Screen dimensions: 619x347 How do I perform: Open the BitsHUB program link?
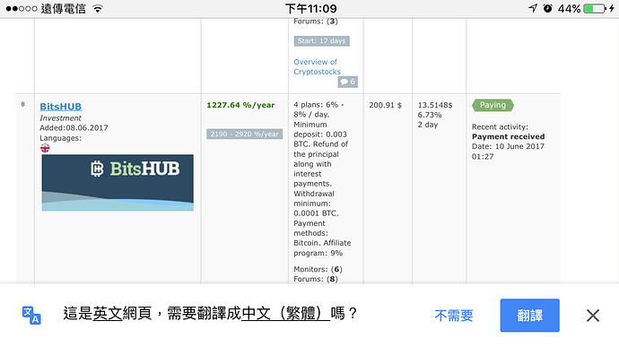click(x=61, y=107)
